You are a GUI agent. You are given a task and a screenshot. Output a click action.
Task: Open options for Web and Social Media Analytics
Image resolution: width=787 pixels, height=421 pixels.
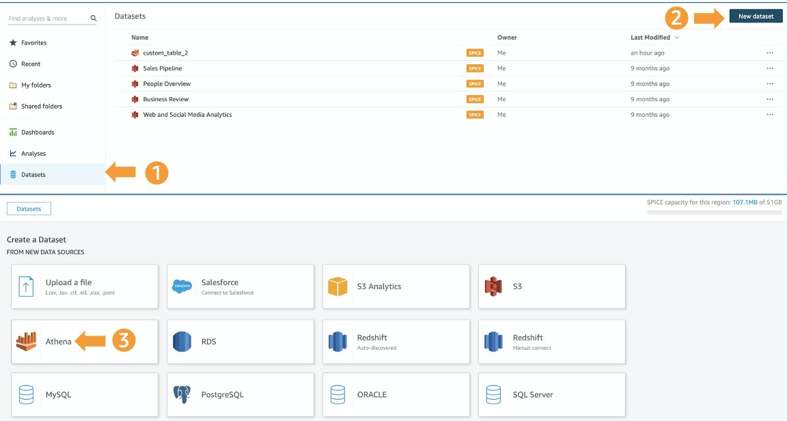point(770,115)
